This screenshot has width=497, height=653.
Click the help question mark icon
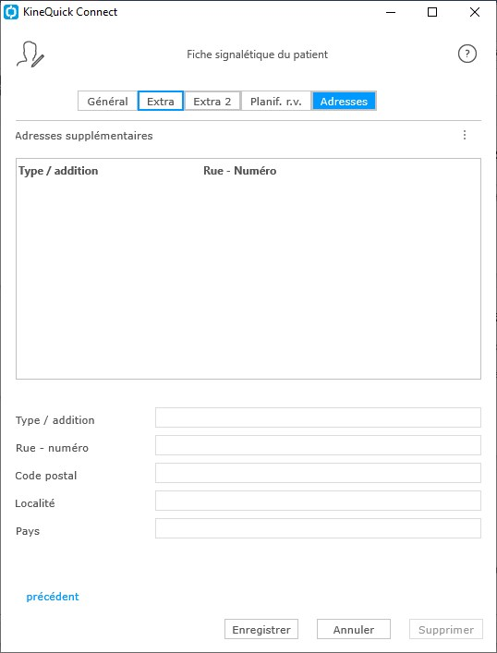click(467, 54)
